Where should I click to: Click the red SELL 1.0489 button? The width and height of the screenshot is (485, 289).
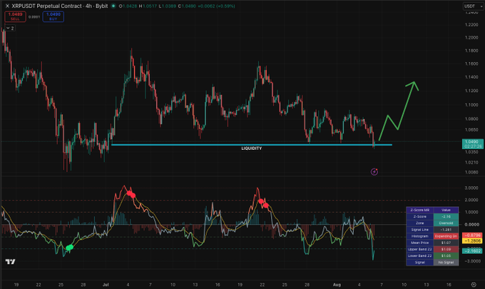15,16
